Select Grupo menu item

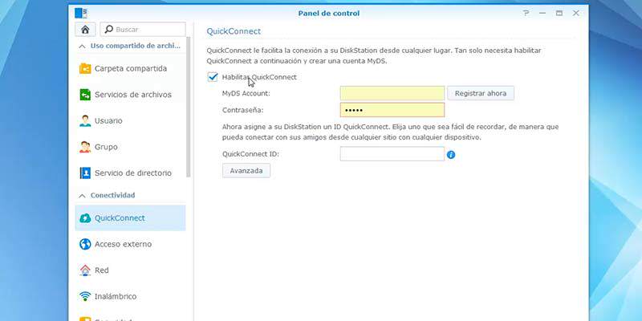pos(130,147)
